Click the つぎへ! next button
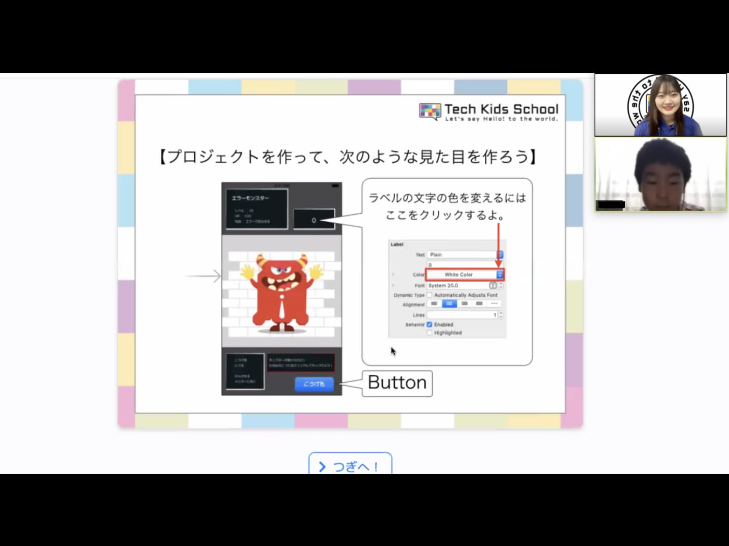729x546 pixels. click(350, 464)
